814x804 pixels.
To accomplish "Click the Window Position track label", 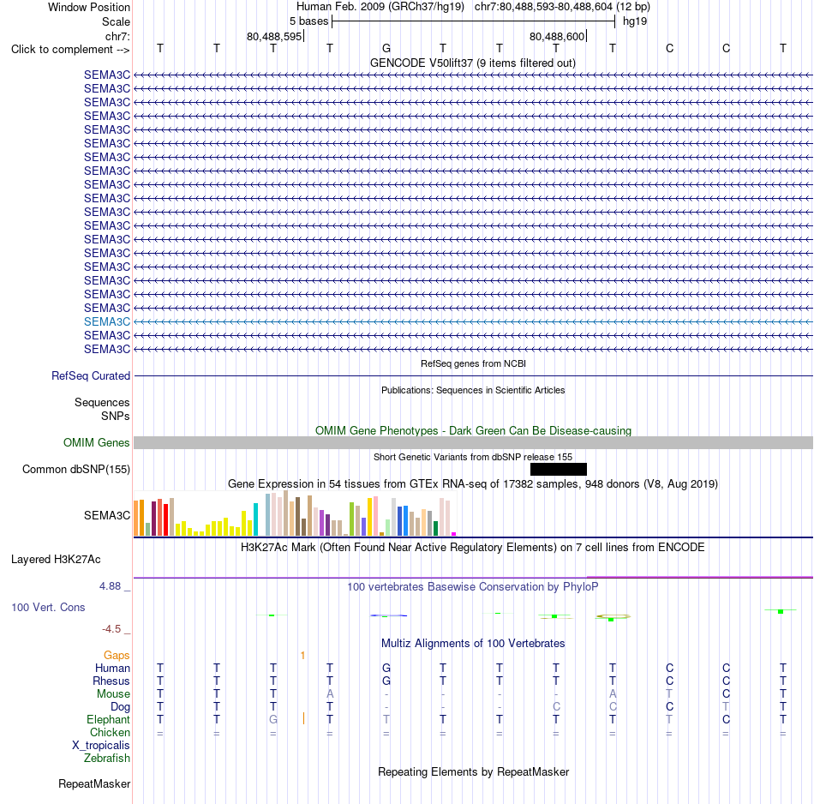I will coord(89,7).
